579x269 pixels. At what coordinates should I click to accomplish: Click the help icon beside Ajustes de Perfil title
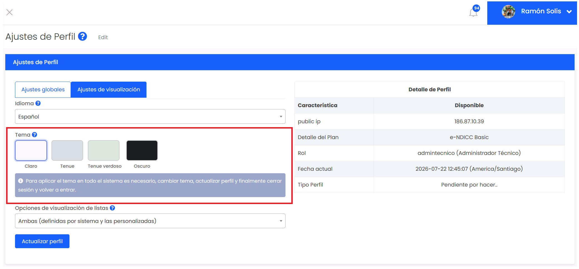pos(83,36)
